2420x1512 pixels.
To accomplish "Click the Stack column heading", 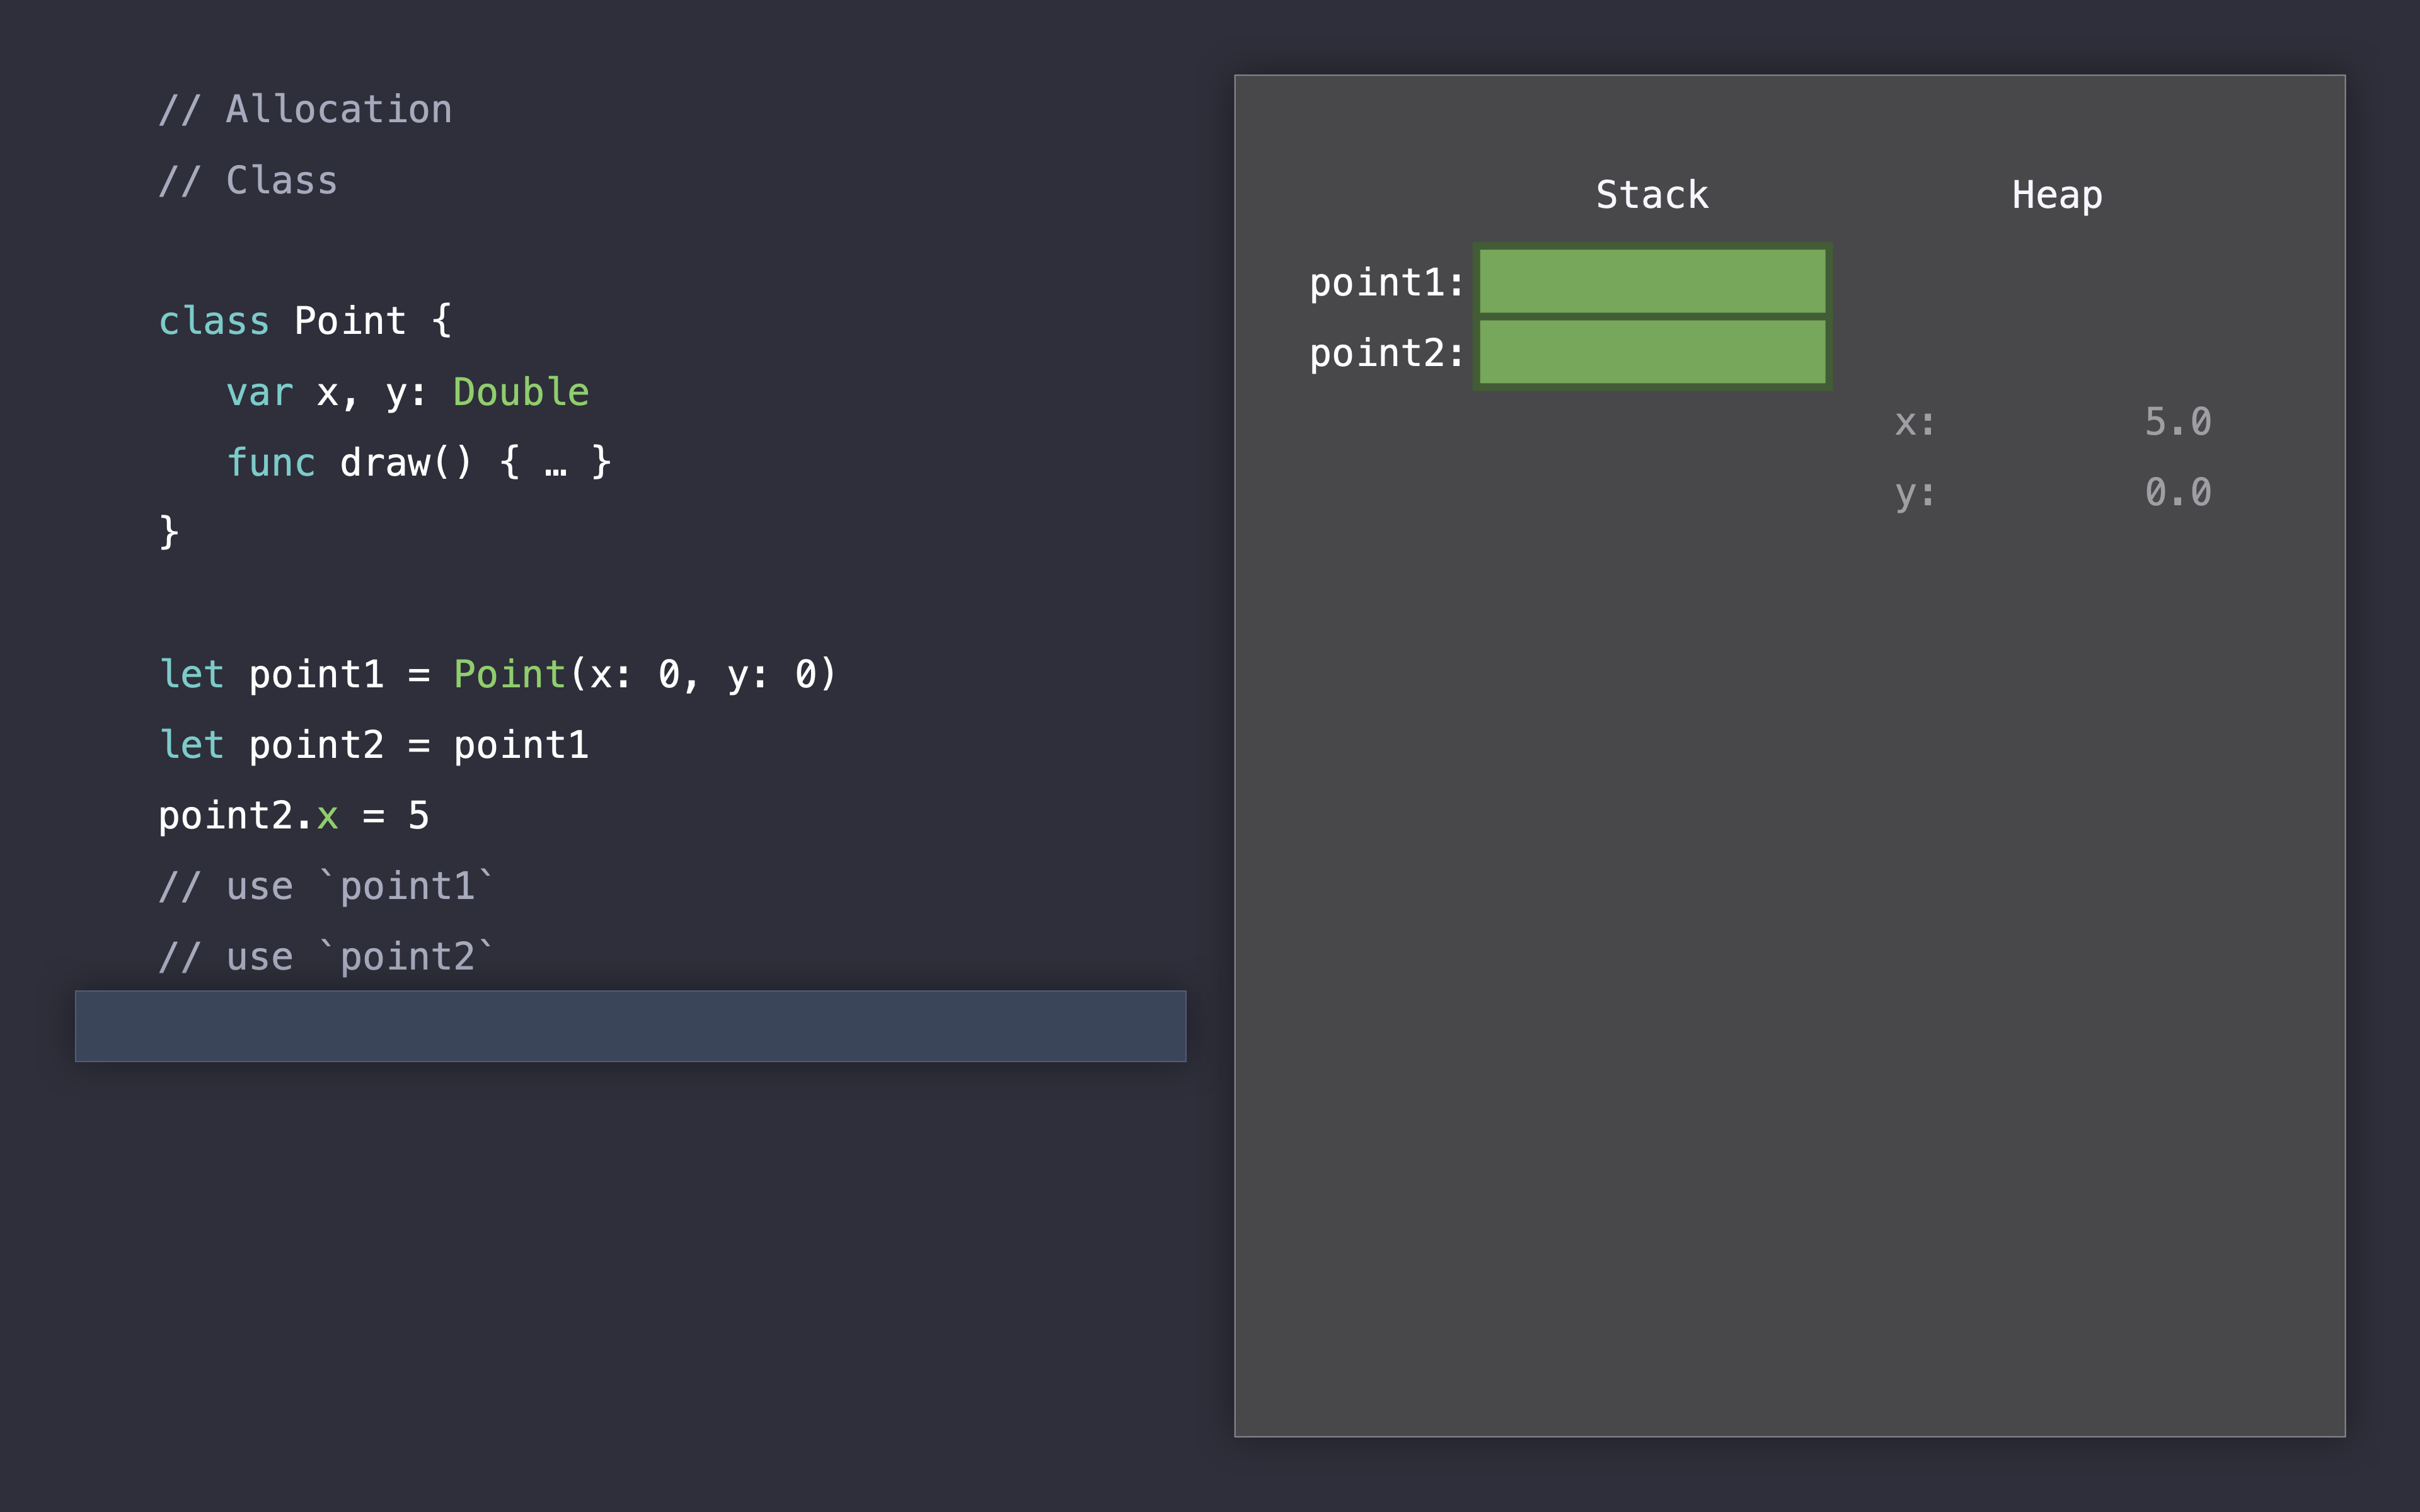I will 1652,195.
